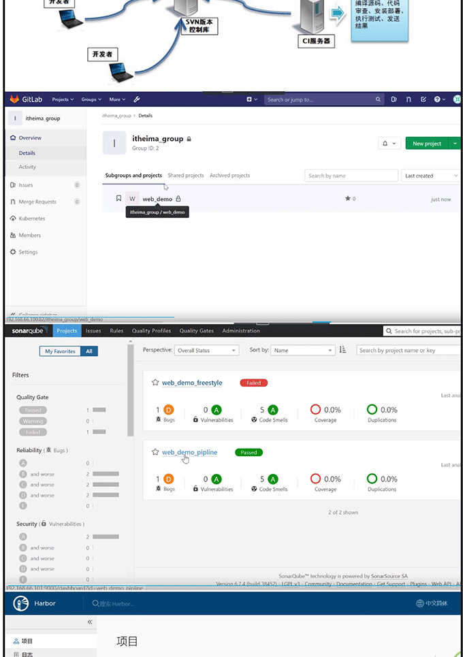Click the W avatar of web_demo project
The image size is (463, 657).
point(132,199)
